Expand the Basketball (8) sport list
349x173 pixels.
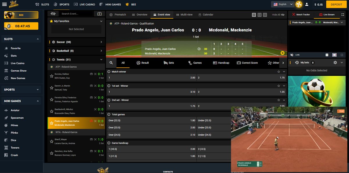coord(76,51)
